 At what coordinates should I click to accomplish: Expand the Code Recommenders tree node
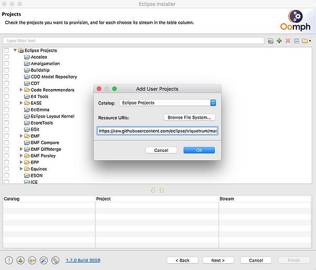click(21, 90)
